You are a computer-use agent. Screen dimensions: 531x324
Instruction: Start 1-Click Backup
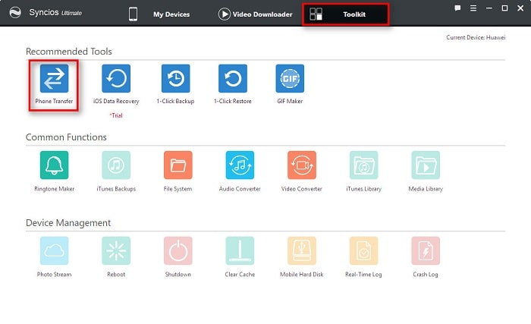tap(175, 78)
